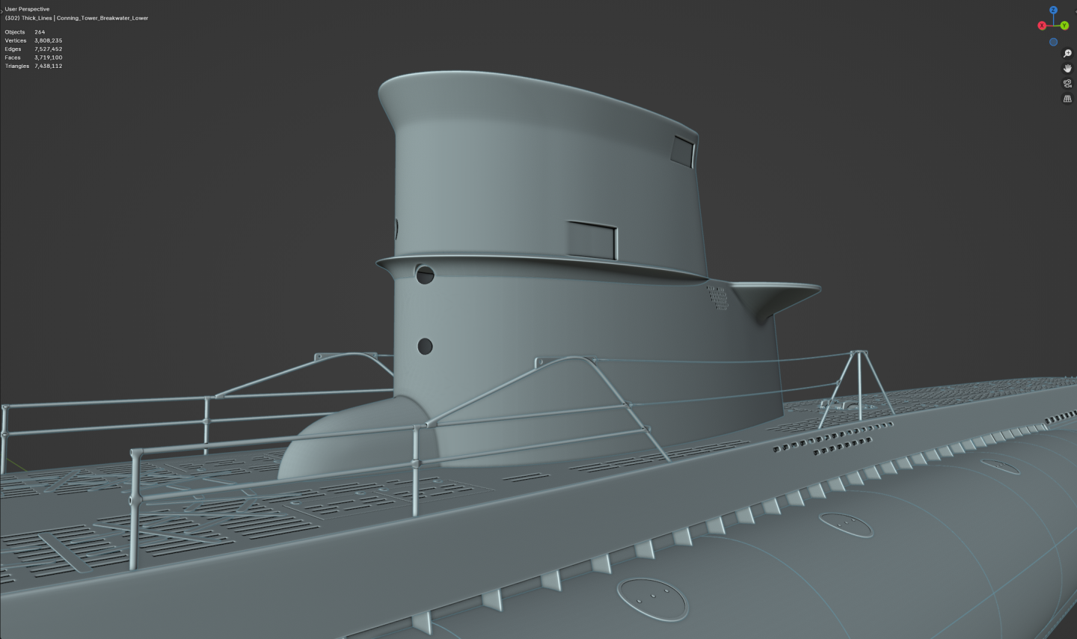Expand the hidden toolbar arrow at top-left
Screen dimensions: 1077x639
pyautogui.click(x=2, y=10)
